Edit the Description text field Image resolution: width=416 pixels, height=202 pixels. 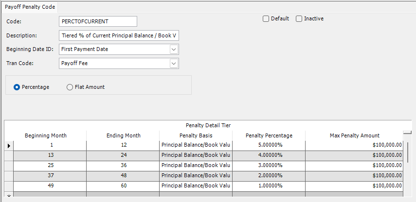119,35
